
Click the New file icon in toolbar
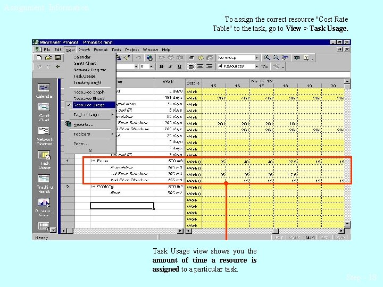pyautogui.click(x=39, y=57)
